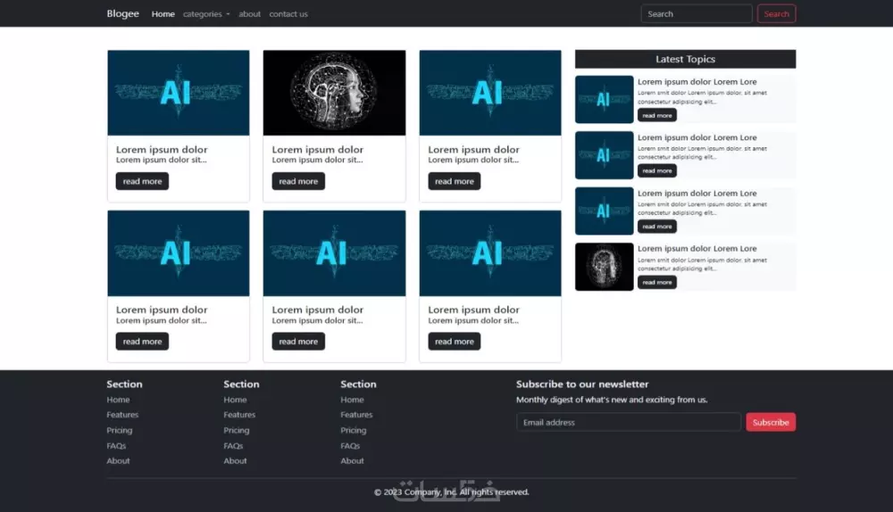893x512 pixels.
Task: Click read more beside the human head topic thumbnail
Action: coord(656,282)
